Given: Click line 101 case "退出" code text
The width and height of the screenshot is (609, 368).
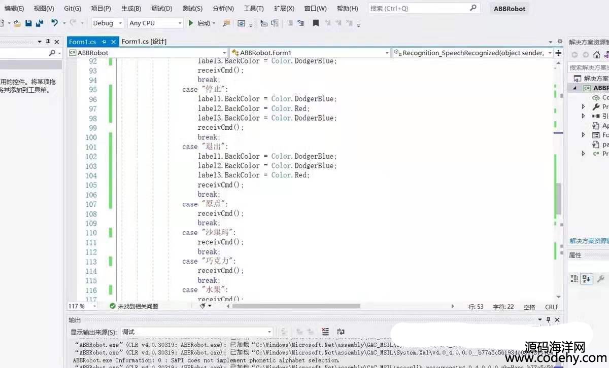Looking at the screenshot, I should tap(206, 146).
